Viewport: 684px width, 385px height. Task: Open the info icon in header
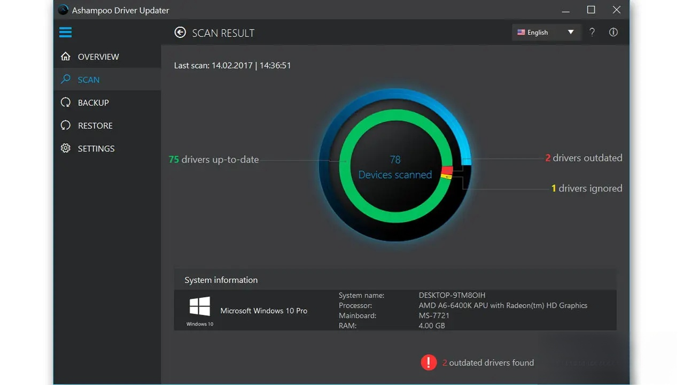tap(613, 32)
